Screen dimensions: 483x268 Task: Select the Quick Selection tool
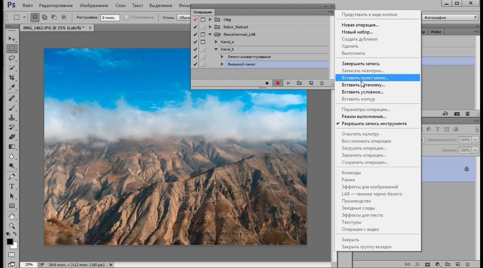12,68
